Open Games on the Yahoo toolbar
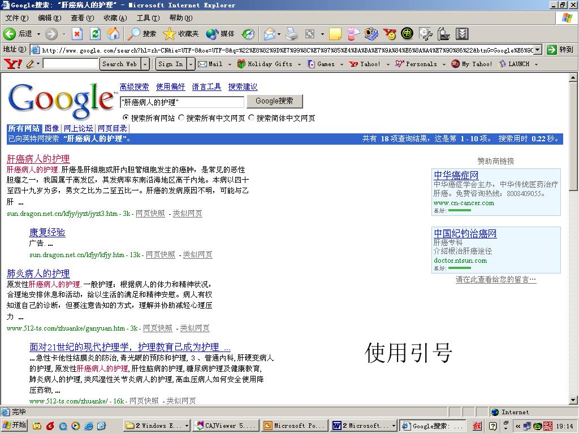Screen dimensions: 579x434 (x=321, y=64)
